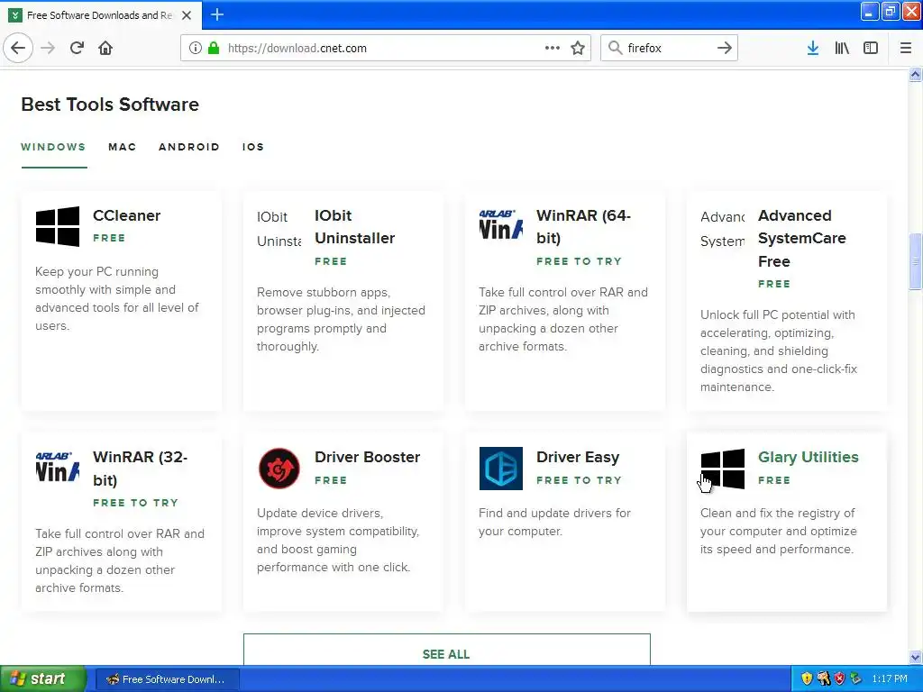Click the scrollbar up arrow
The height and width of the screenshot is (692, 923).
click(x=915, y=75)
